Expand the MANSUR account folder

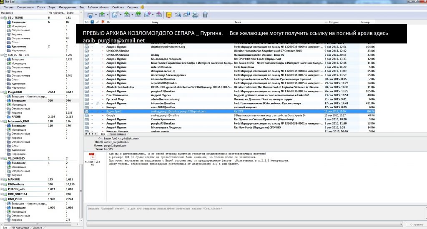[x=3, y=179]
